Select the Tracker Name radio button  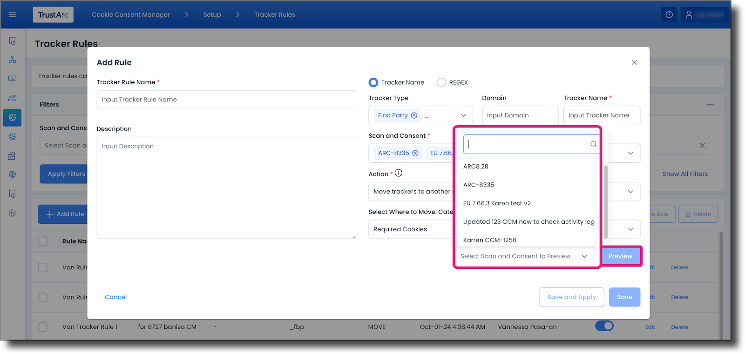(373, 82)
